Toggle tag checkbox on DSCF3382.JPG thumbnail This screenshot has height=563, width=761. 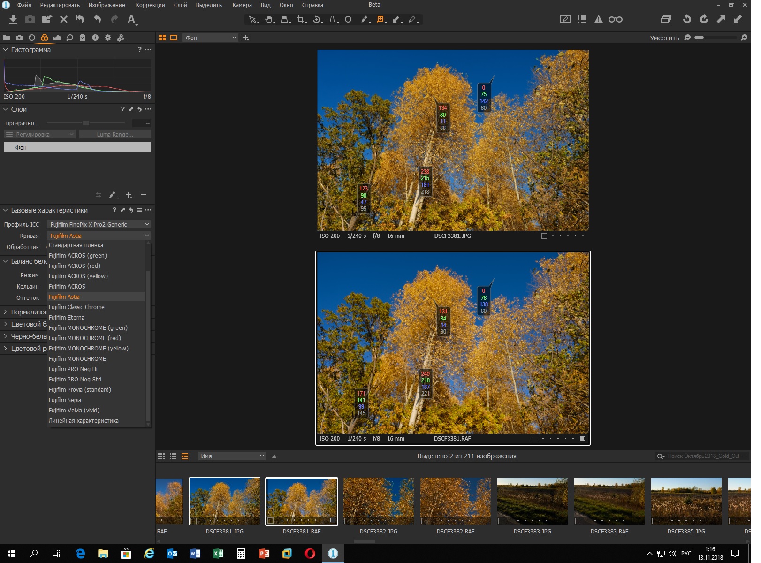tap(348, 521)
